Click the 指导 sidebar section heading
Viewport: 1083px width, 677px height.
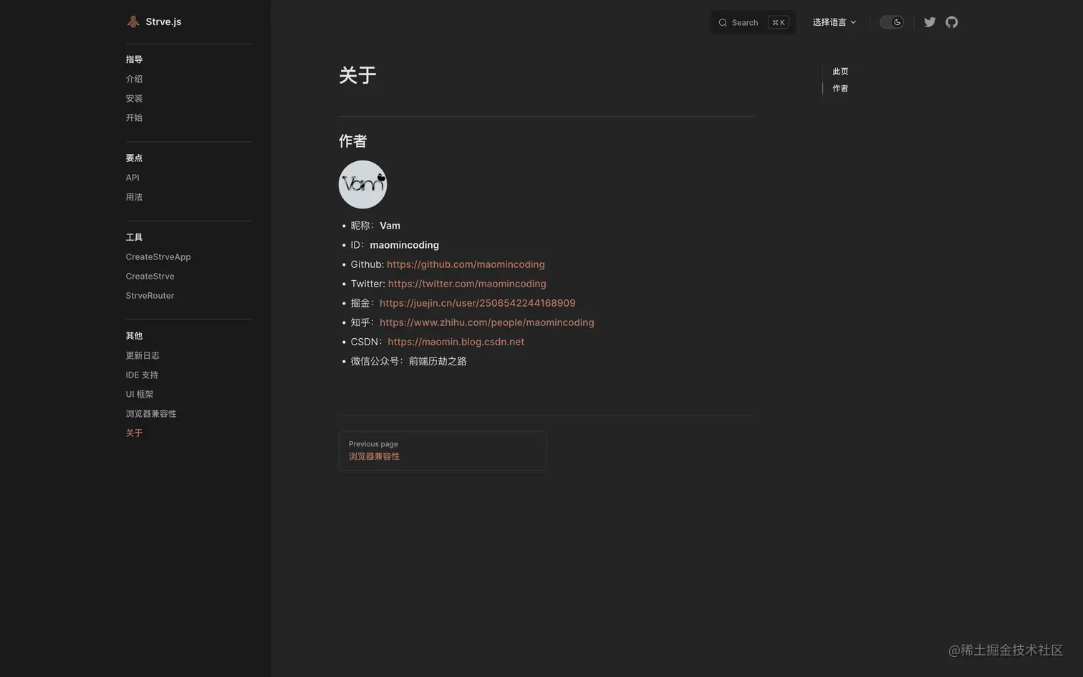click(134, 59)
